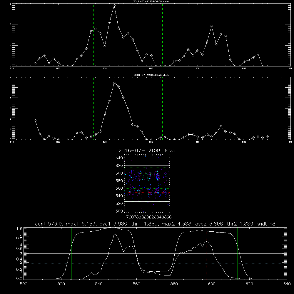Click the highest diamond marker in the dawn plot
The width and height of the screenshot is (294, 294).
114,5
